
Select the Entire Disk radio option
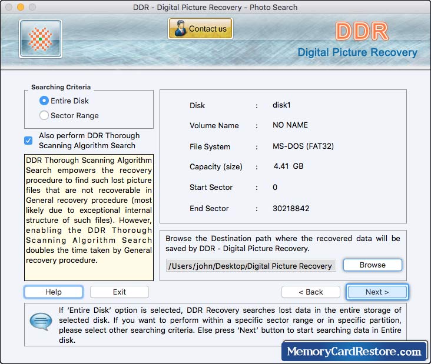pyautogui.click(x=44, y=101)
